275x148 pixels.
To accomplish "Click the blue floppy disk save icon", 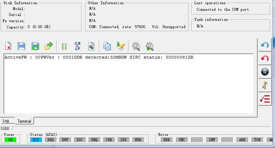I will click(x=22, y=46).
